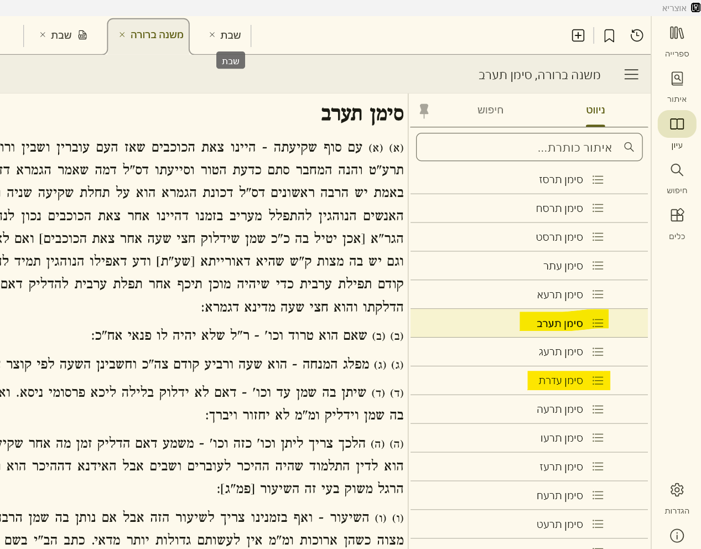Open the history clock icon

click(637, 35)
